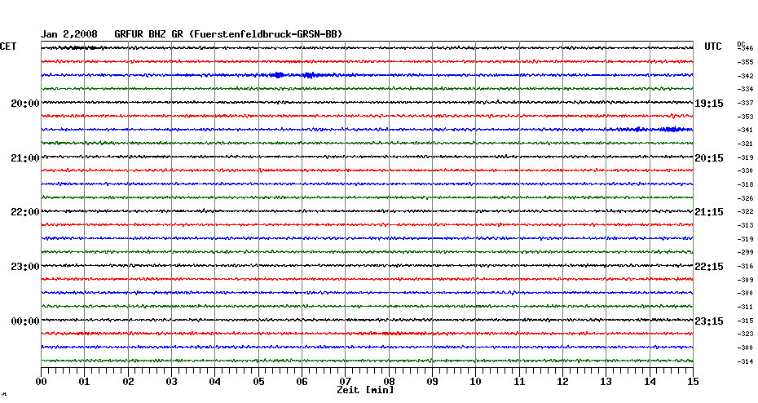The width and height of the screenshot is (758, 403).
Task: Click the "23:15" UTC time label
Action: click(709, 321)
